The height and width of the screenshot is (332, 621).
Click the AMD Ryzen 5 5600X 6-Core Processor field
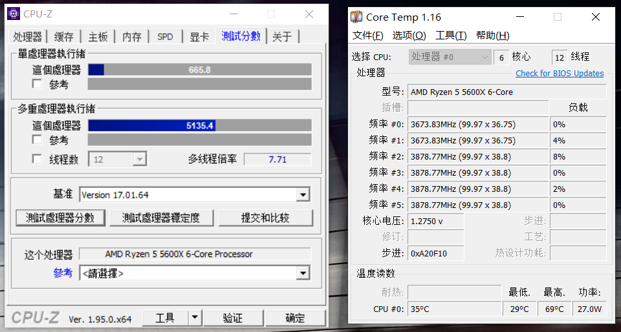[195, 254]
